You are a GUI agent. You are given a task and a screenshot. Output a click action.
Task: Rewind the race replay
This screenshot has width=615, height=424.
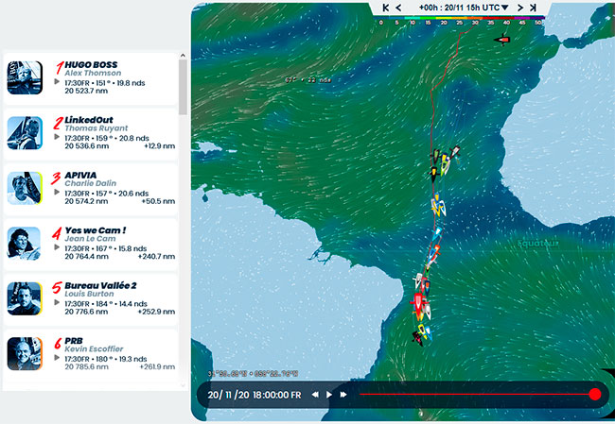pyautogui.click(x=315, y=395)
